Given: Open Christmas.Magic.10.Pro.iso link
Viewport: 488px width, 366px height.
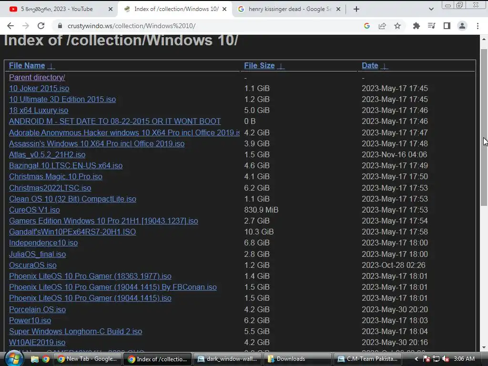Looking at the screenshot, I should click(55, 176).
